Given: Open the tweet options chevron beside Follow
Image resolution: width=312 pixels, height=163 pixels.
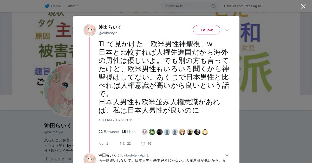Looking at the screenshot, I should [227, 30].
